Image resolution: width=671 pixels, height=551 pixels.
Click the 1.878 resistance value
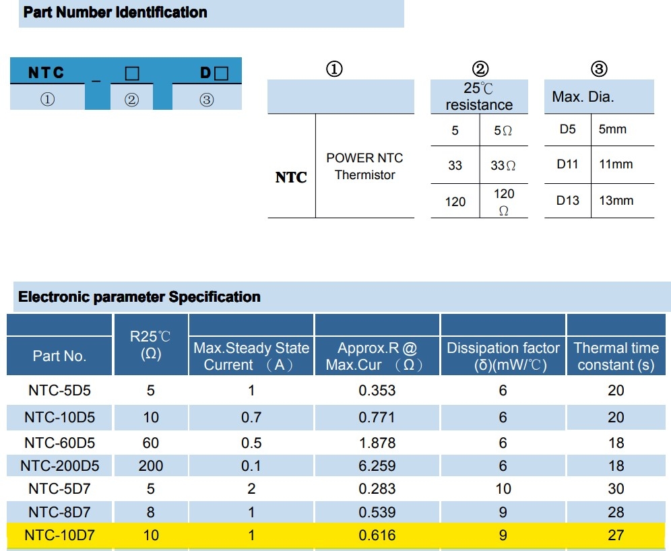(x=377, y=443)
